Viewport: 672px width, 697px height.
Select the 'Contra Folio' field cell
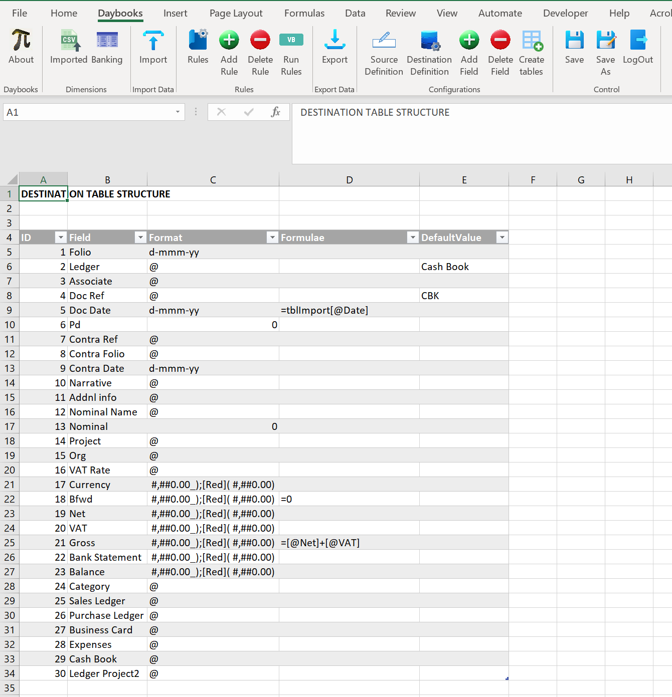click(107, 354)
